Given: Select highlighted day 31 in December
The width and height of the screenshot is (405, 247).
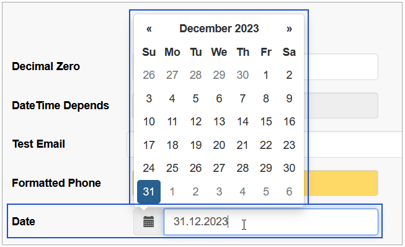Looking at the screenshot, I should point(149,191).
